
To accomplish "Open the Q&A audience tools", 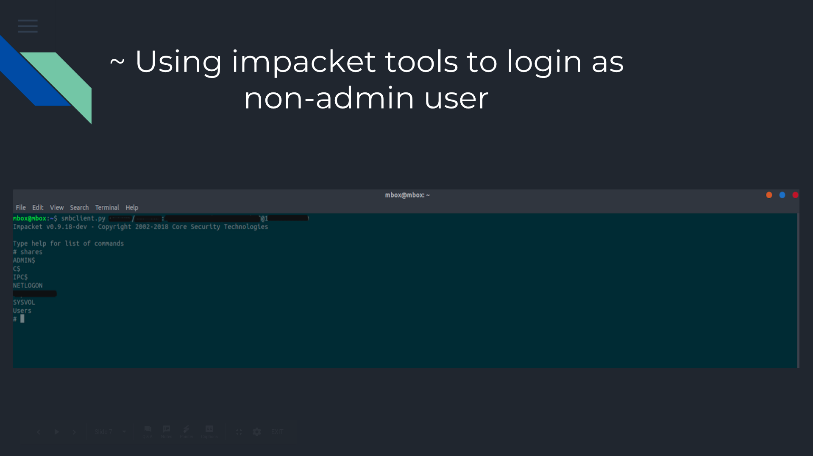I will click(148, 432).
